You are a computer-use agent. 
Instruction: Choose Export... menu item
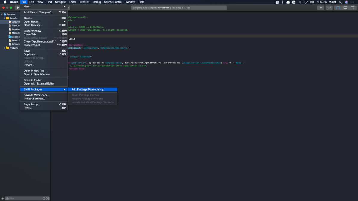[44, 65]
